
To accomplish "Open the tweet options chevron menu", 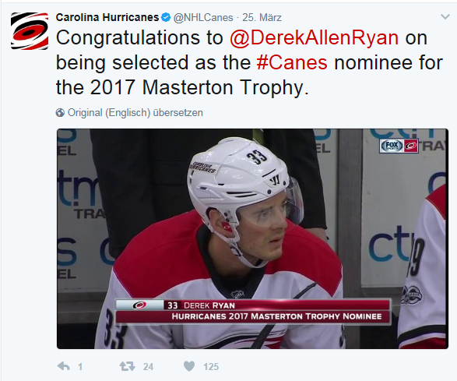I will click(x=445, y=17).
